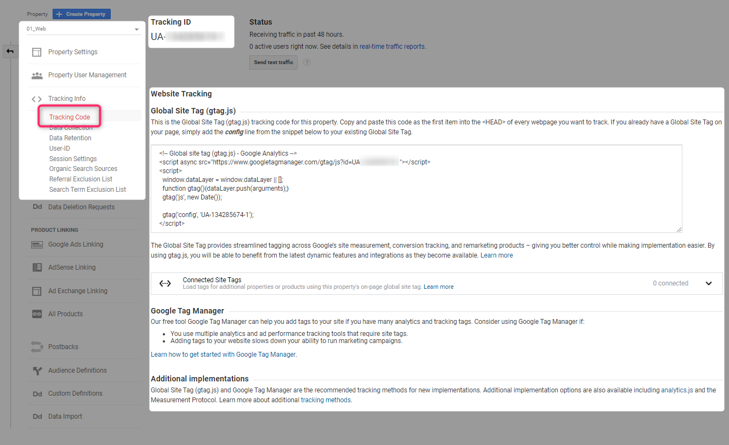Viewport: 729px width, 445px height.
Task: Click the AdSense Linking icon
Action: click(x=37, y=267)
